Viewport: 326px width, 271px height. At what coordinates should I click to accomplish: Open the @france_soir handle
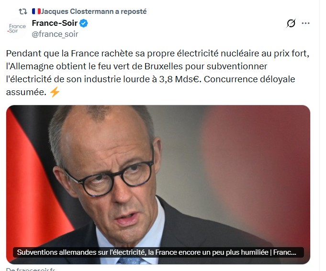[55, 34]
